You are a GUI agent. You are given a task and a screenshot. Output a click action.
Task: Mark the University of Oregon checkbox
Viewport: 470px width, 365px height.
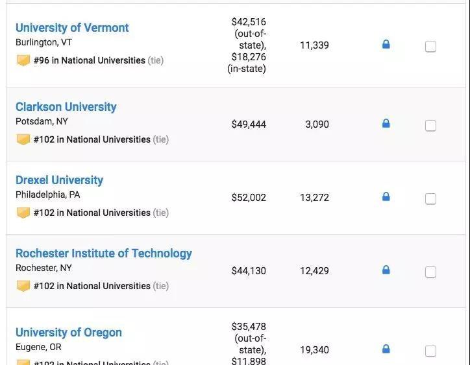(430, 351)
